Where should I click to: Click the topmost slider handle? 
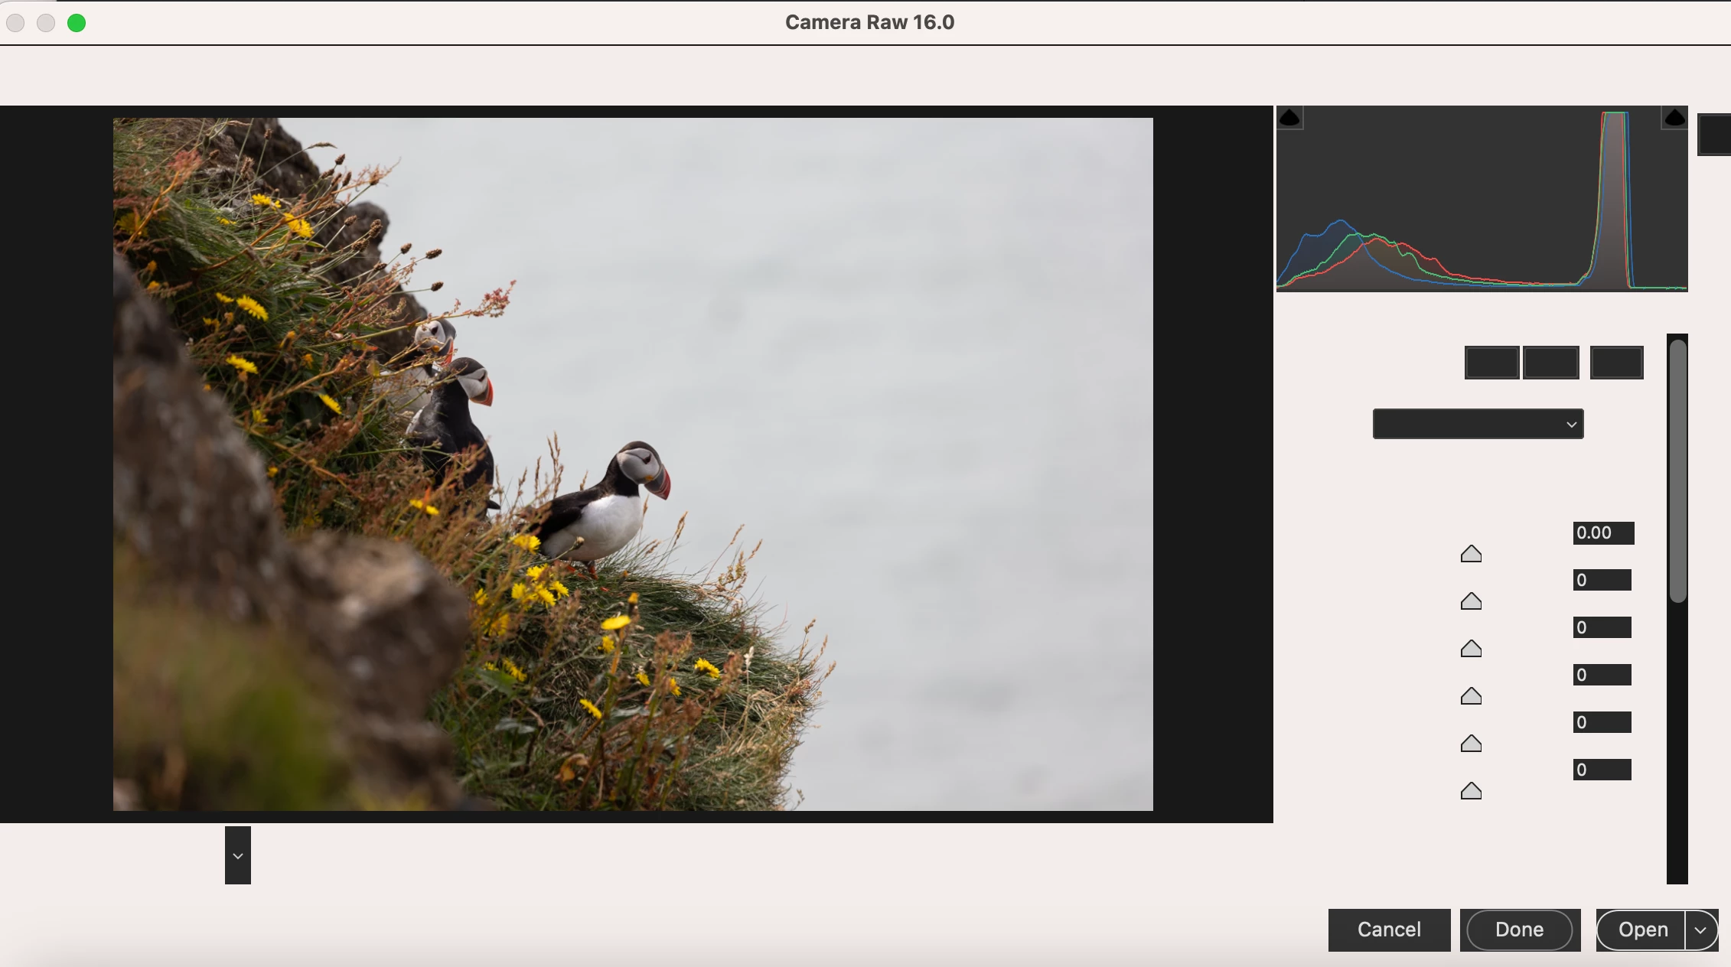click(x=1471, y=554)
